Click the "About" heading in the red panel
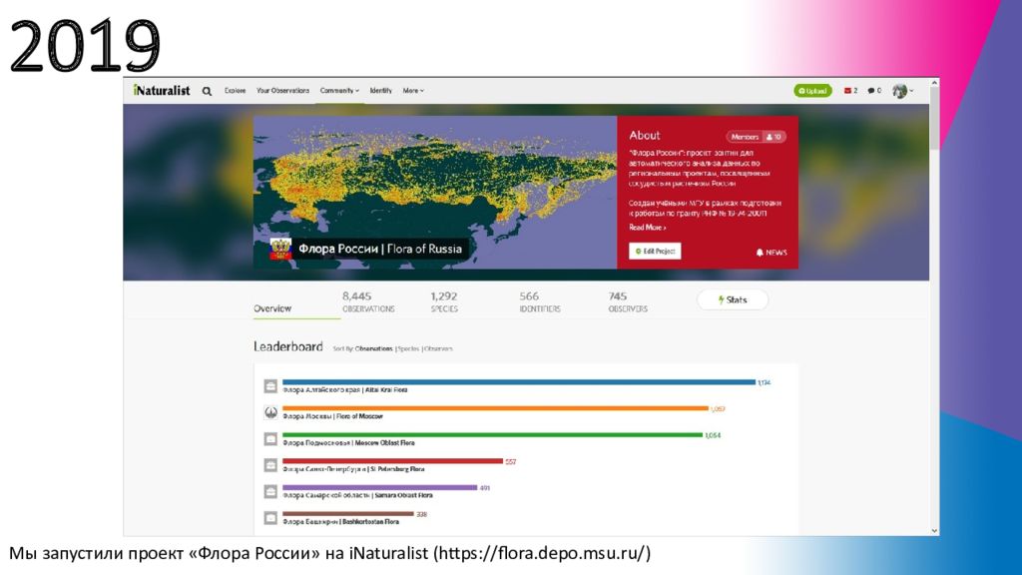This screenshot has height=575, width=1022. click(x=645, y=136)
